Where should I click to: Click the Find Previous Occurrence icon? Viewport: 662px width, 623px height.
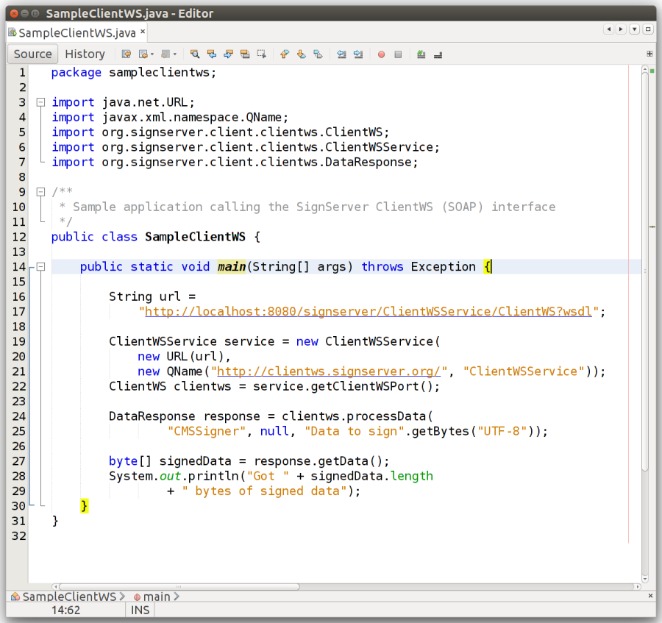(x=213, y=54)
